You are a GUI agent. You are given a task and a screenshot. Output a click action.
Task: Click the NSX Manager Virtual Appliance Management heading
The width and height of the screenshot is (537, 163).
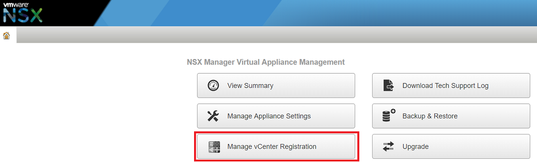pyautogui.click(x=266, y=62)
